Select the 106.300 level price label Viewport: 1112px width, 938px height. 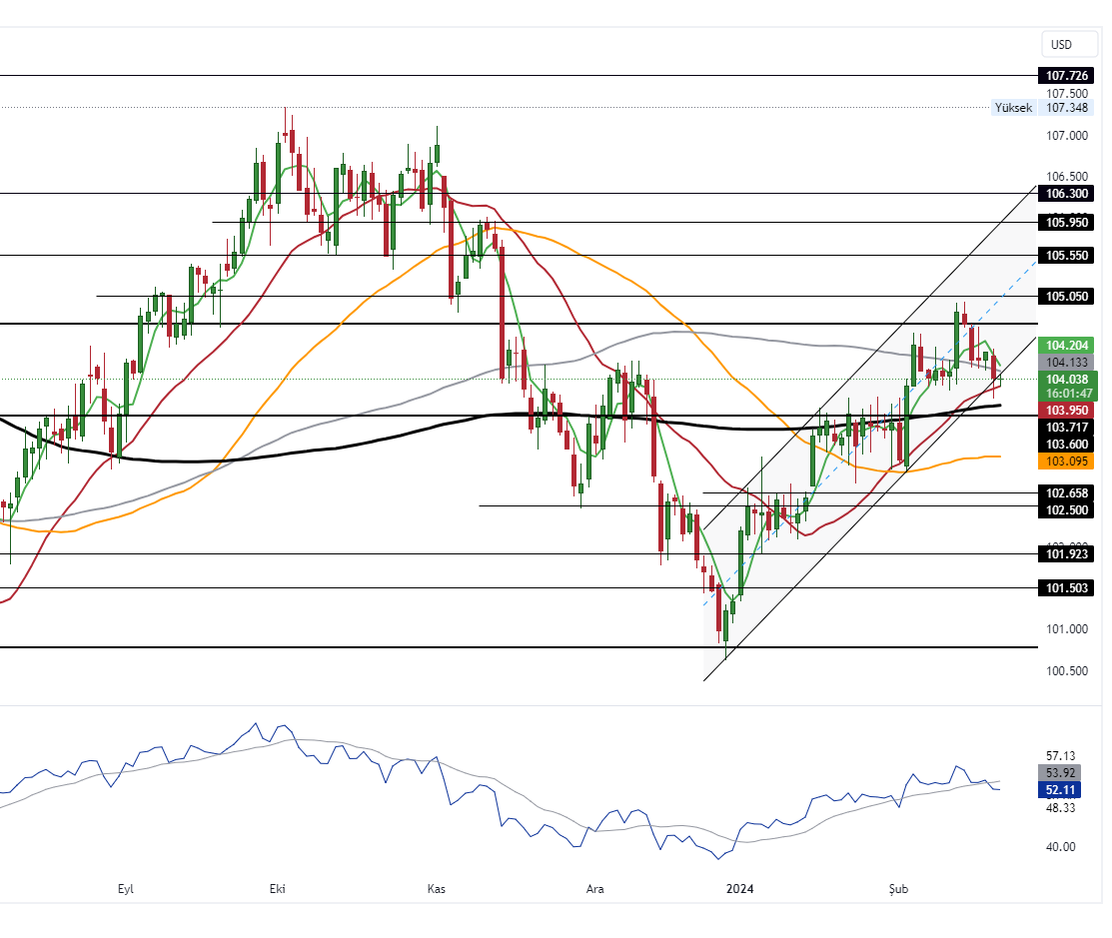click(x=1066, y=194)
